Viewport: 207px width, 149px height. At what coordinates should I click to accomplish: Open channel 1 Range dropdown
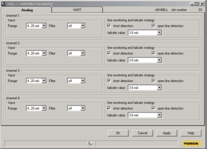point(44,26)
